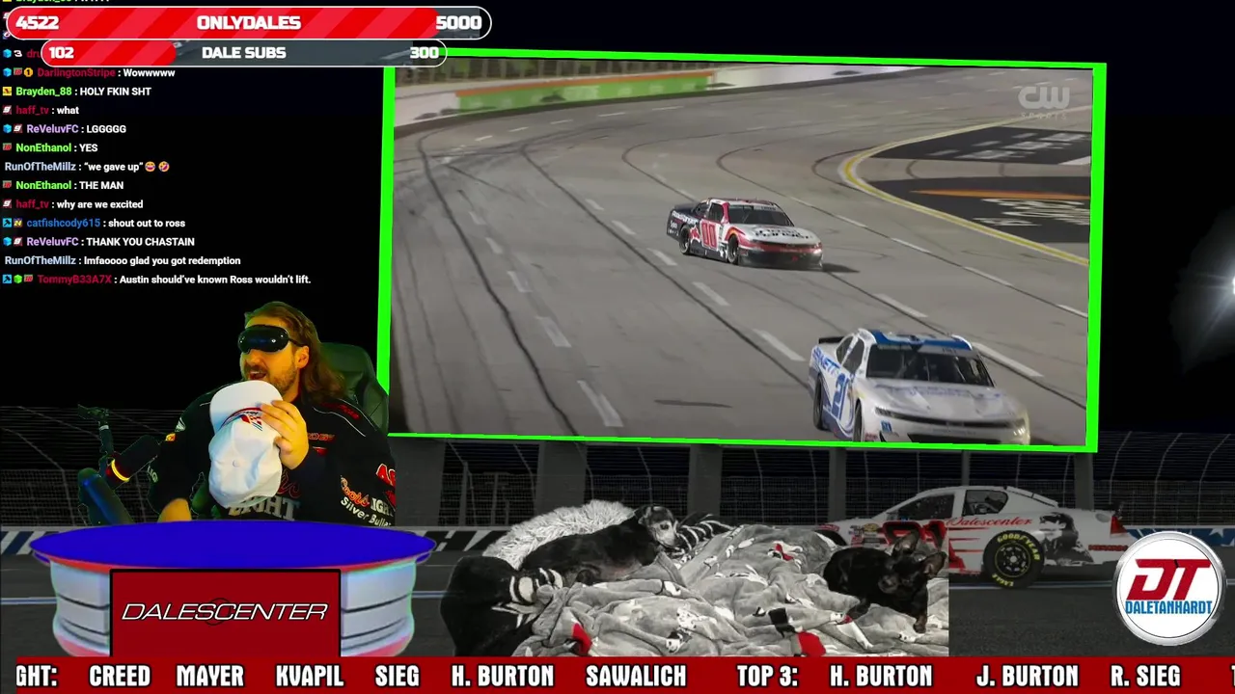Viewport: 1235px width, 694px height.
Task: Click the '4522' current count on ONLYDALES bar
Action: [38, 23]
